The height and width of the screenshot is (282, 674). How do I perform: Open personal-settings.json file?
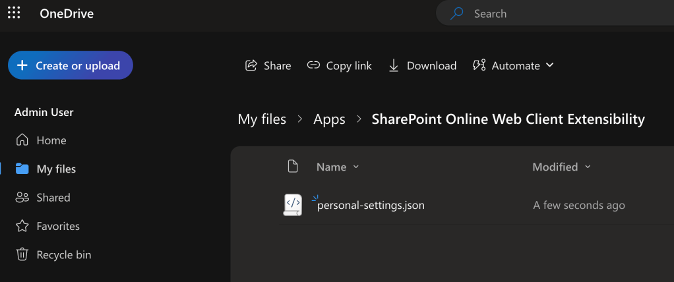[x=371, y=206]
